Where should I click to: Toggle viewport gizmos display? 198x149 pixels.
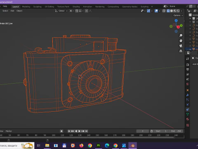[148, 11]
